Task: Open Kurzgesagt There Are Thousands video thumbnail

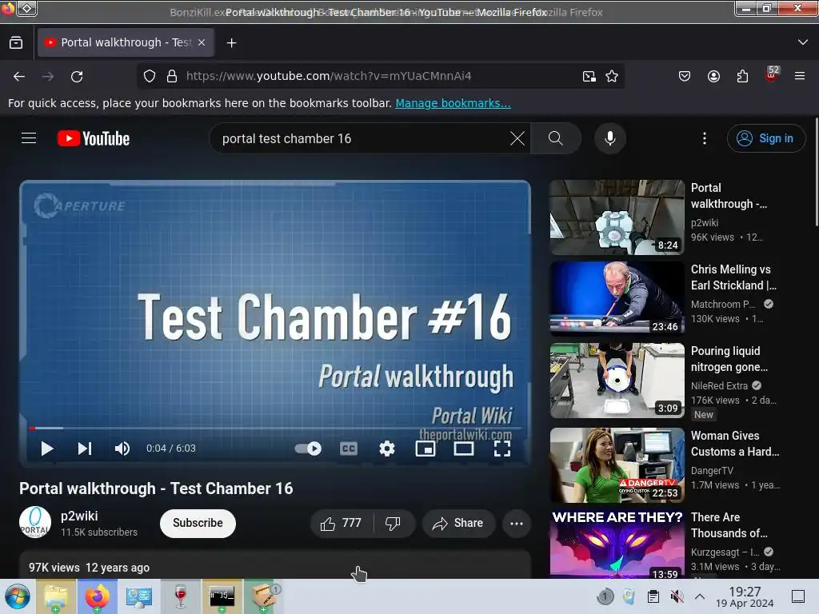Action: point(617,543)
